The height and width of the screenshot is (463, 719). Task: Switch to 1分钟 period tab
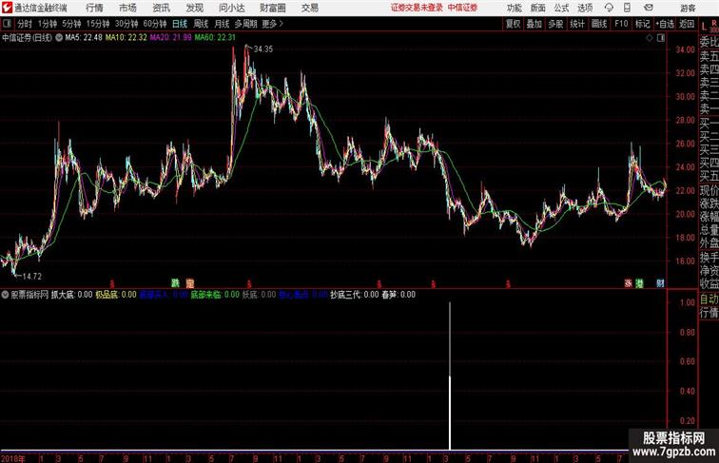tap(48, 24)
